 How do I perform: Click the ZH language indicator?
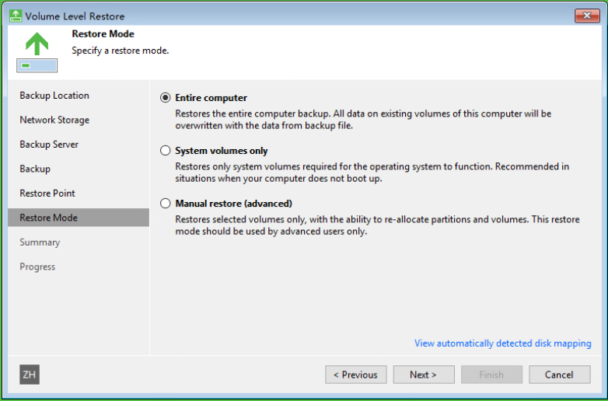(30, 375)
